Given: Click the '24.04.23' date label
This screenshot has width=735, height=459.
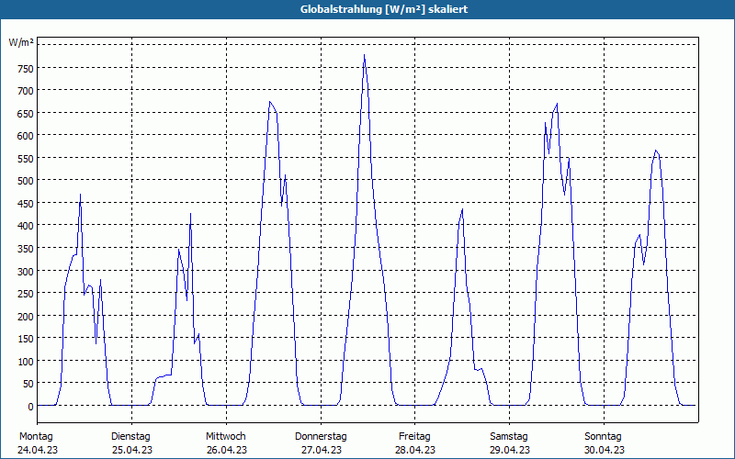Looking at the screenshot, I should point(38,450).
